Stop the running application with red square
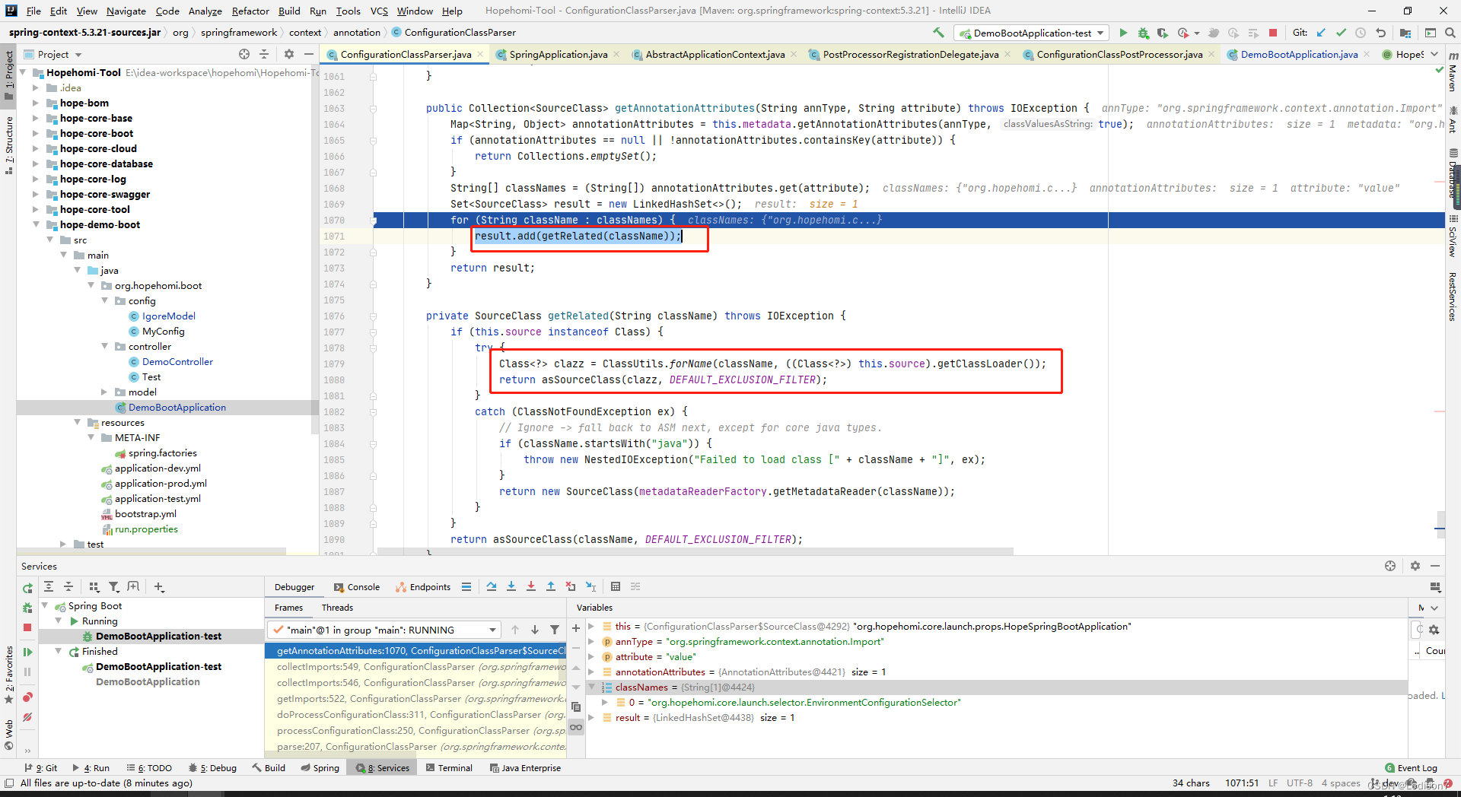The image size is (1461, 797). pyautogui.click(x=1273, y=33)
